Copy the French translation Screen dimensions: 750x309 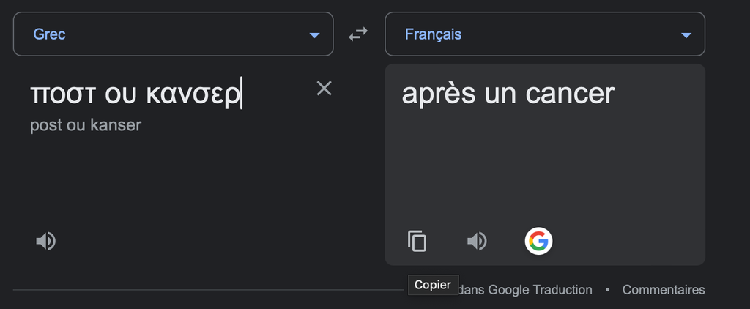[417, 241]
